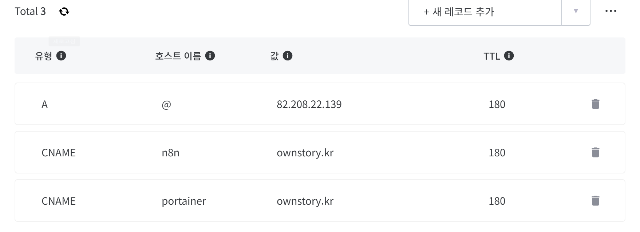Open the three-dots more options menu

611,11
